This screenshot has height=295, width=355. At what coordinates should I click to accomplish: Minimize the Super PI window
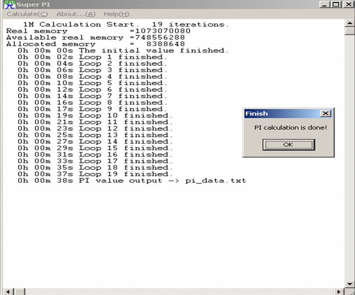point(324,4)
